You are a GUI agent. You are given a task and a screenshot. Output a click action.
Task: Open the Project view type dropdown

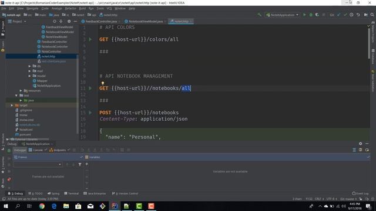pos(17,21)
